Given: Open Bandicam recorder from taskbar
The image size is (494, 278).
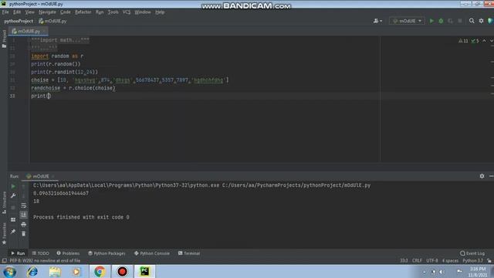Looking at the screenshot, I should tap(122, 271).
